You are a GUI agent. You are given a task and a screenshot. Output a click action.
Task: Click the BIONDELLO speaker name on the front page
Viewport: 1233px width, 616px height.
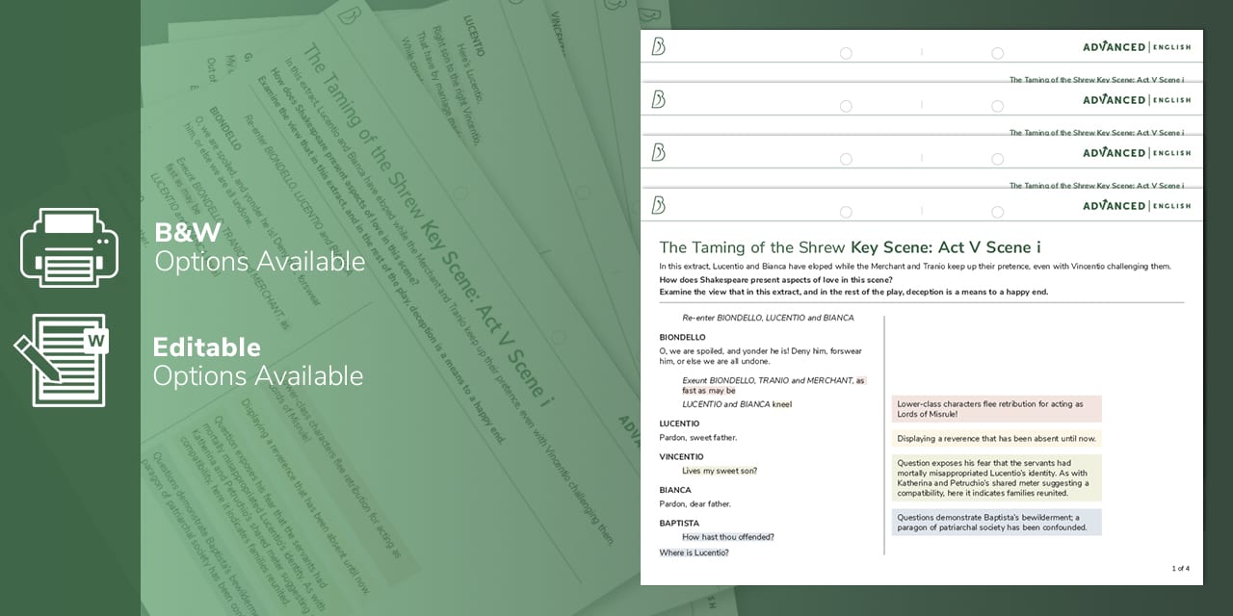(682, 338)
